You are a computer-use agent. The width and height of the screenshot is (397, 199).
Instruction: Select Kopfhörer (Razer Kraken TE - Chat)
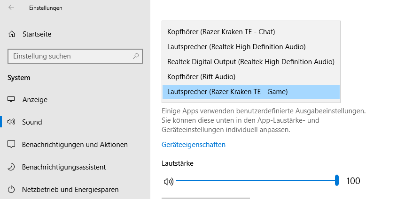[x=251, y=32]
